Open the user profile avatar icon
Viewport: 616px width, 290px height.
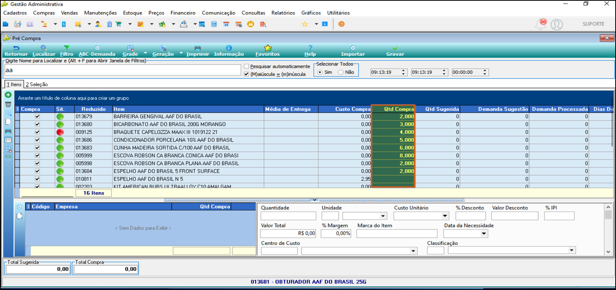coord(557,24)
